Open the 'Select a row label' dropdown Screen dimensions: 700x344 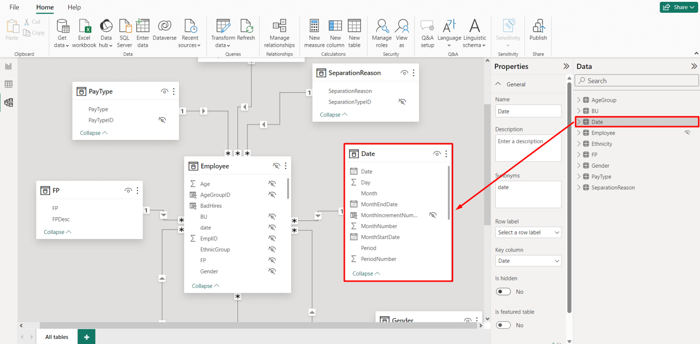(x=528, y=232)
